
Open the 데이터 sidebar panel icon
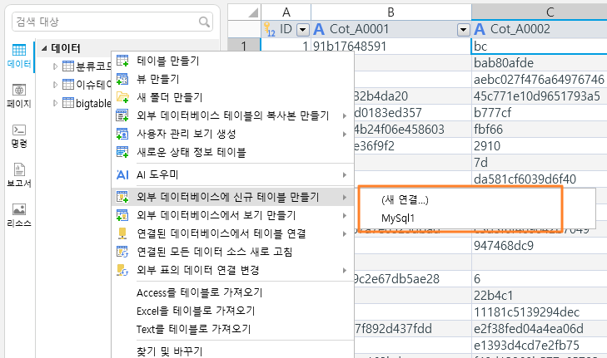[x=19, y=56]
